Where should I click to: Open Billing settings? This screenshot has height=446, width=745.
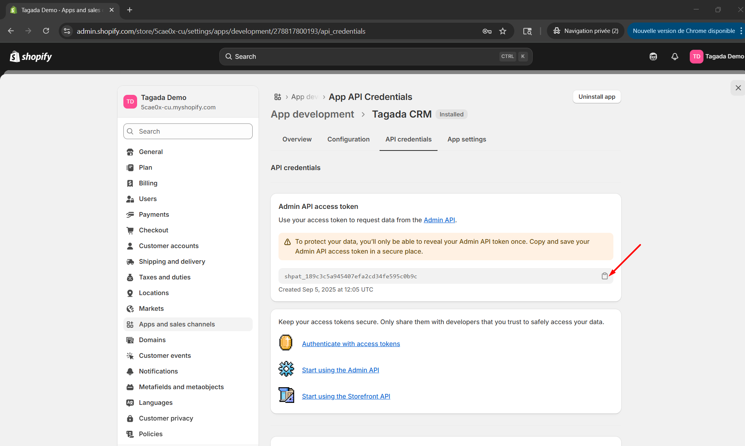click(188, 183)
